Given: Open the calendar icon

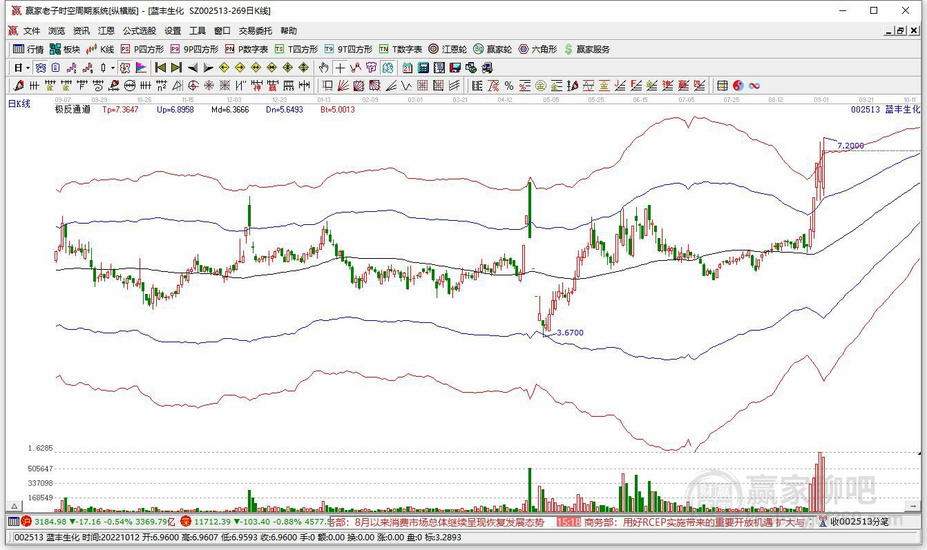Looking at the screenshot, I should (408, 68).
